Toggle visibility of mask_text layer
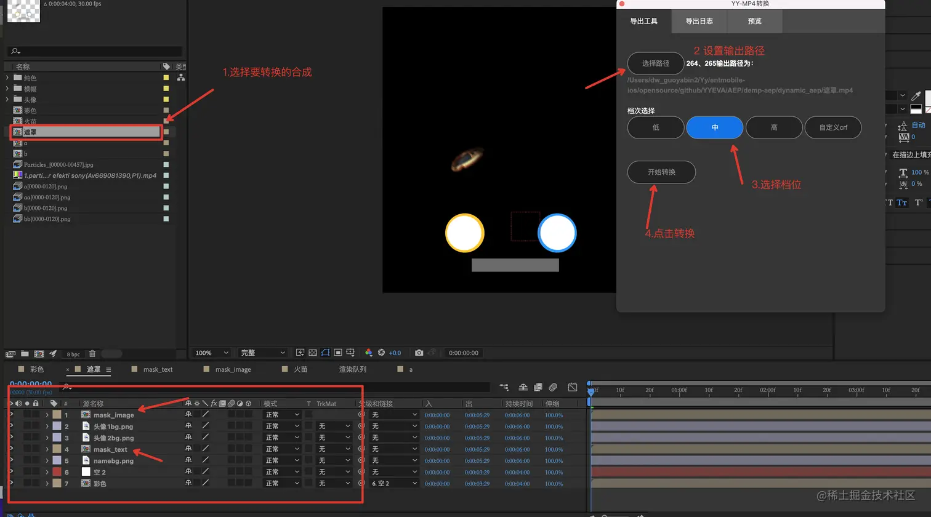This screenshot has width=931, height=517. click(10, 449)
